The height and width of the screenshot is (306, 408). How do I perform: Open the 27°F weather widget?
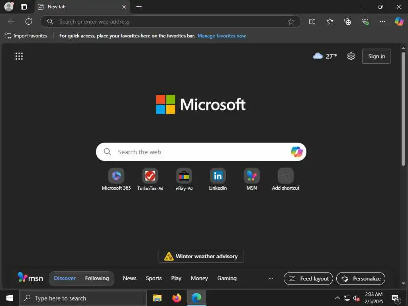[325, 56]
